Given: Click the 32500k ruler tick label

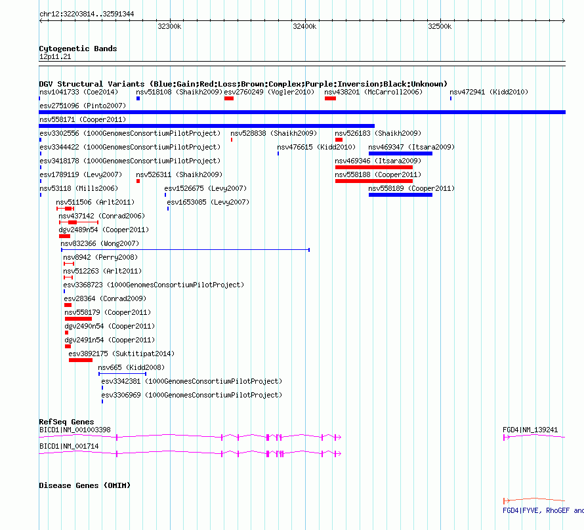Looking at the screenshot, I should 440,26.
